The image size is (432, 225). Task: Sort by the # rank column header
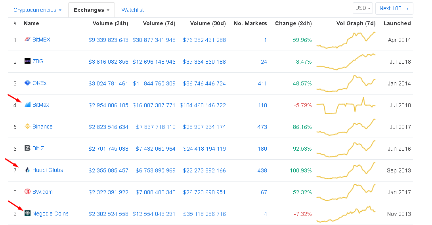tap(15, 23)
